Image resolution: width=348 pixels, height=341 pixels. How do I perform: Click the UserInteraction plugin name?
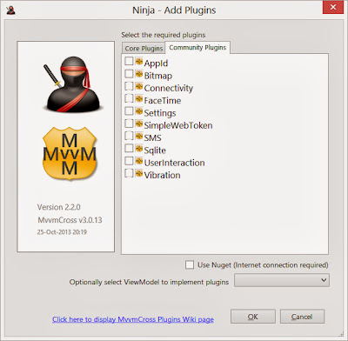click(x=174, y=163)
